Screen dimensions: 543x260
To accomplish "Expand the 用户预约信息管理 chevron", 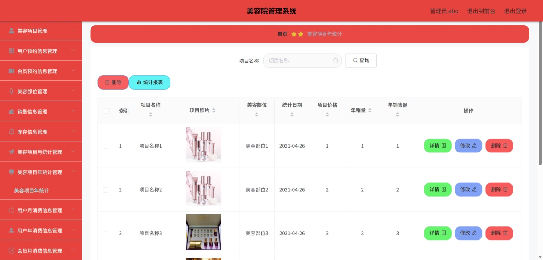I will click(73, 50).
